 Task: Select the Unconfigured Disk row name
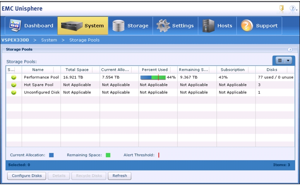pos(42,92)
